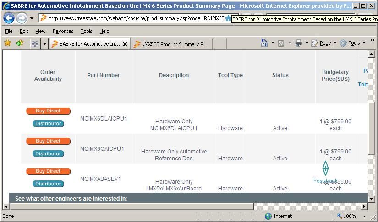The height and width of the screenshot is (222, 378).
Task: Click part number MCIMX6DLAICPU1
Action: [104, 119]
